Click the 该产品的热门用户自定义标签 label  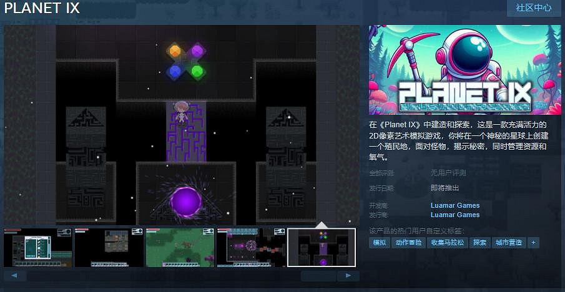point(416,231)
